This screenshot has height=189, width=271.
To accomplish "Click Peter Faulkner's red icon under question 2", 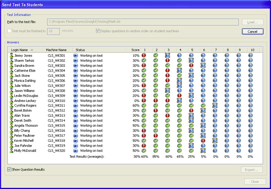I will [156, 135].
